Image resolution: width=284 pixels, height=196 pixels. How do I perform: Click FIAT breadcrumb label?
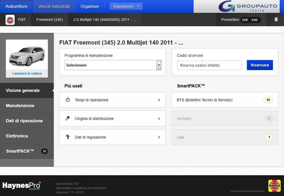pyautogui.click(x=22, y=19)
